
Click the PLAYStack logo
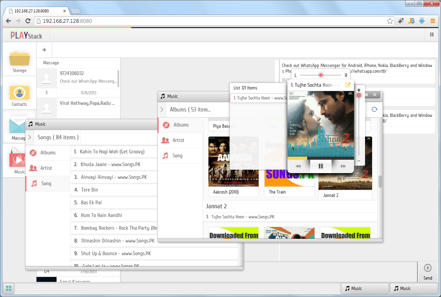pos(26,35)
